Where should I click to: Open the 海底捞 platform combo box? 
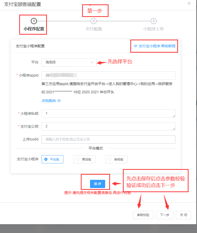pos(69,62)
